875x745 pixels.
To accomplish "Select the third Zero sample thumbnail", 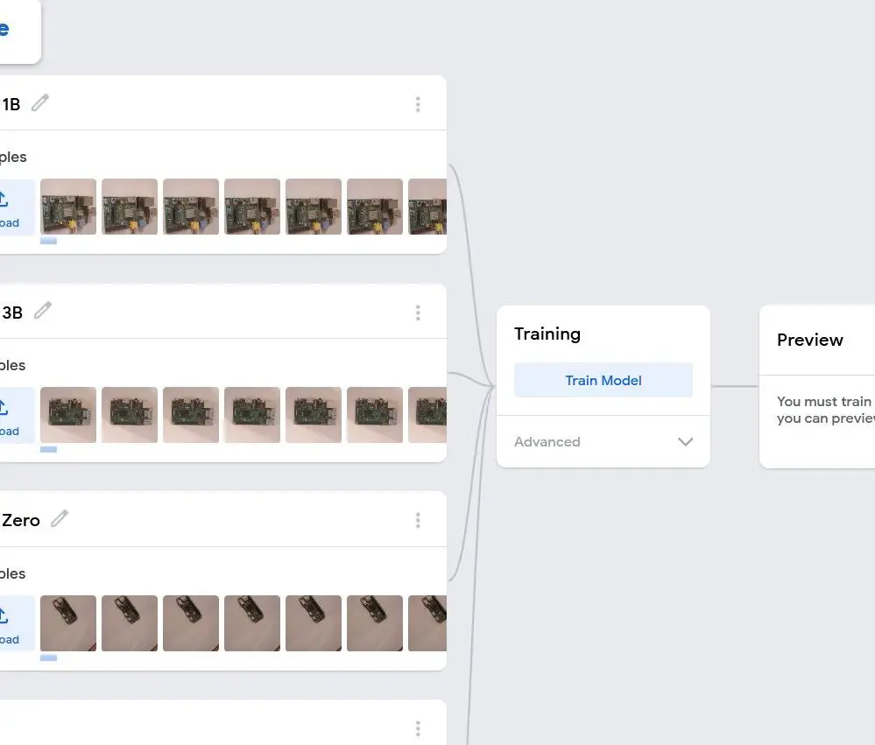I will tap(191, 623).
